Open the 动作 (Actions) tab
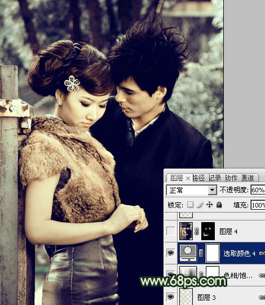This screenshot has width=265, height=305. [x=231, y=178]
